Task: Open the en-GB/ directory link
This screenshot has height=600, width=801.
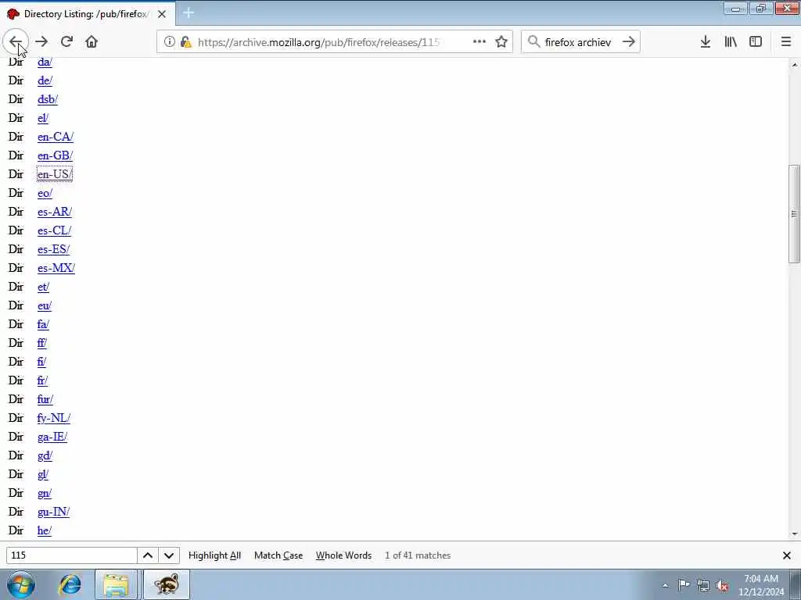Action: pyautogui.click(x=56, y=155)
